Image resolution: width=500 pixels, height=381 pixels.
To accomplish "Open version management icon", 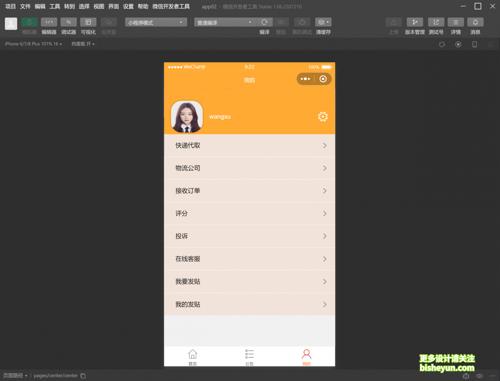I will tap(415, 22).
